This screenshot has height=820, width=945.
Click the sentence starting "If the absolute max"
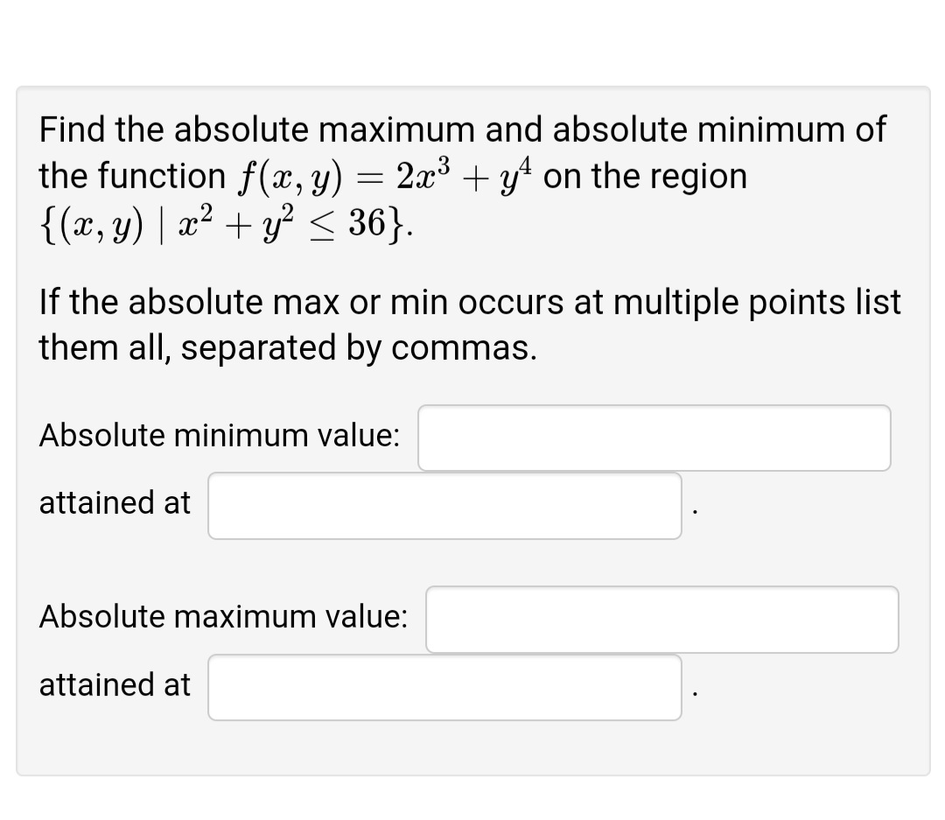click(x=470, y=302)
